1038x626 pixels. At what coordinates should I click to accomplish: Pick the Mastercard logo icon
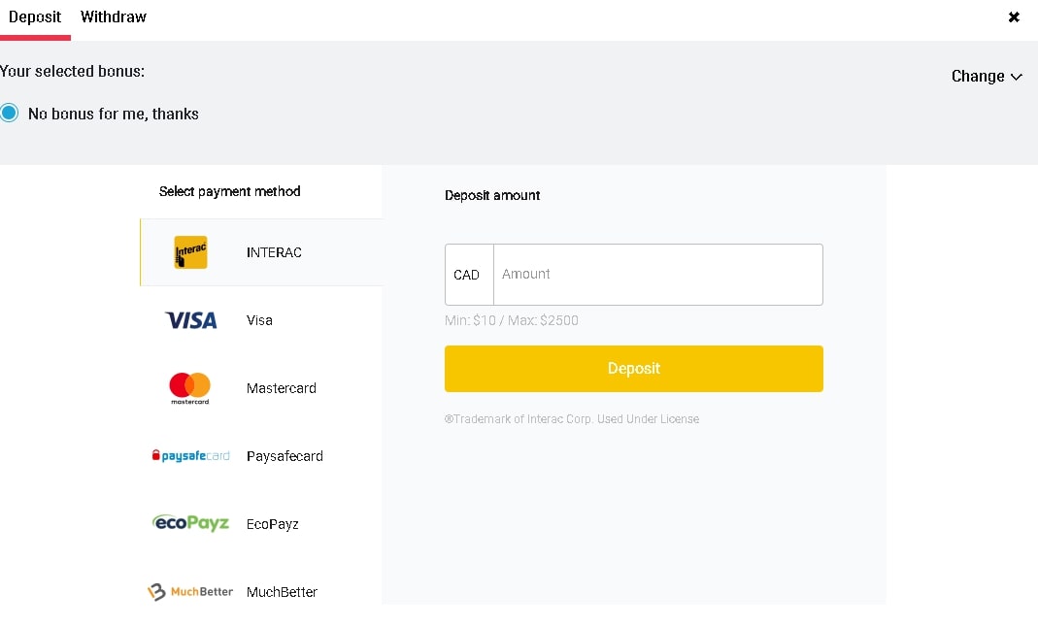click(x=190, y=388)
